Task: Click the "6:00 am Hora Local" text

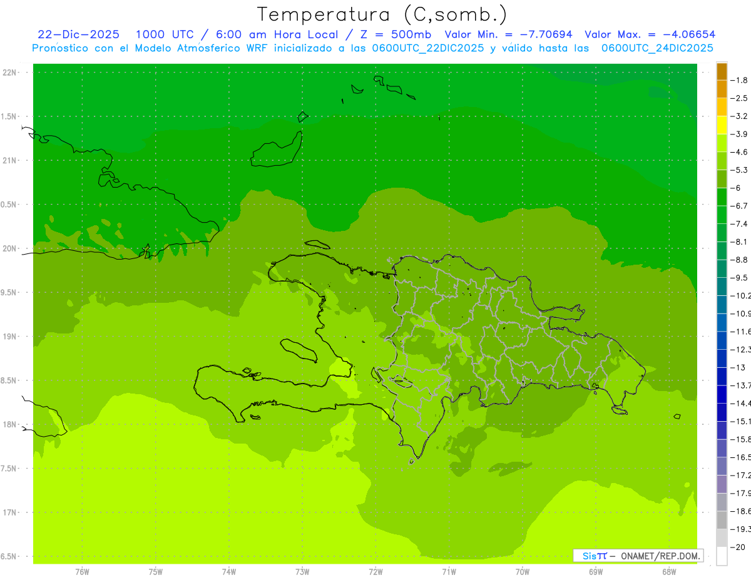Action: [x=277, y=34]
